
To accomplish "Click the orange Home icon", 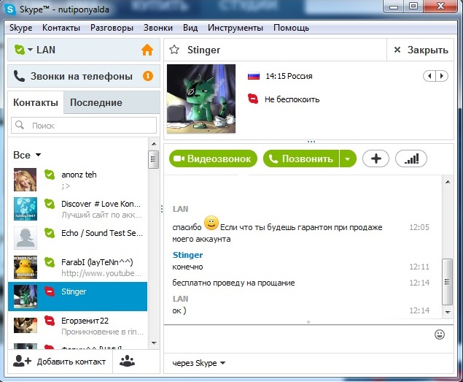I will coord(147,50).
